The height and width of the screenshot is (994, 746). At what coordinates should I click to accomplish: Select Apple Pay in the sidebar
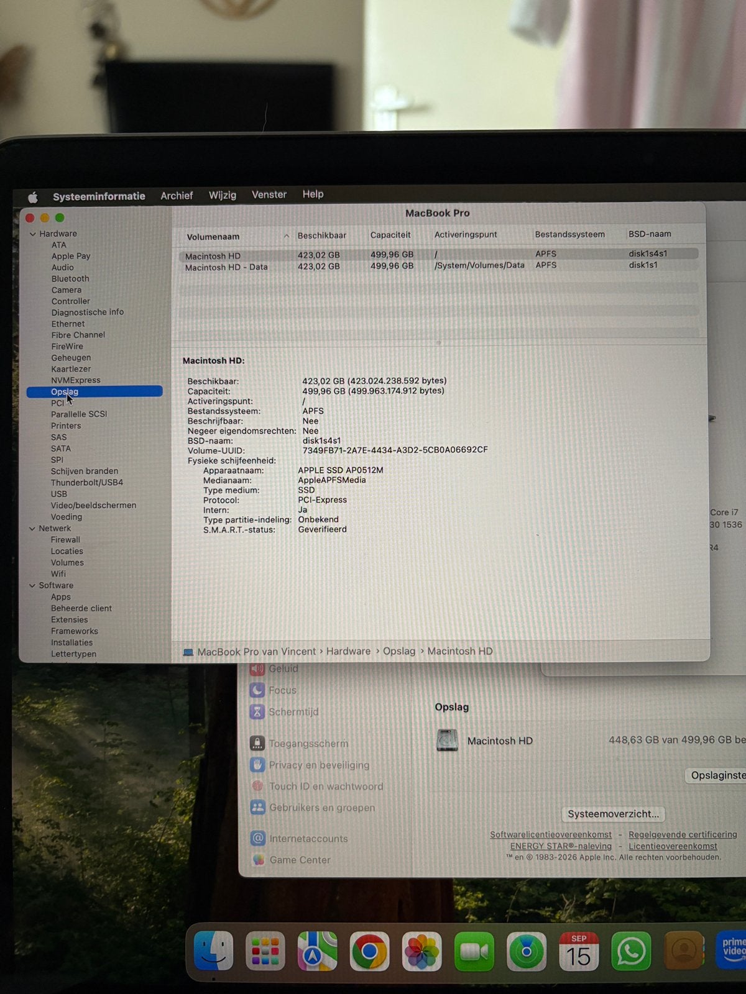point(71,256)
